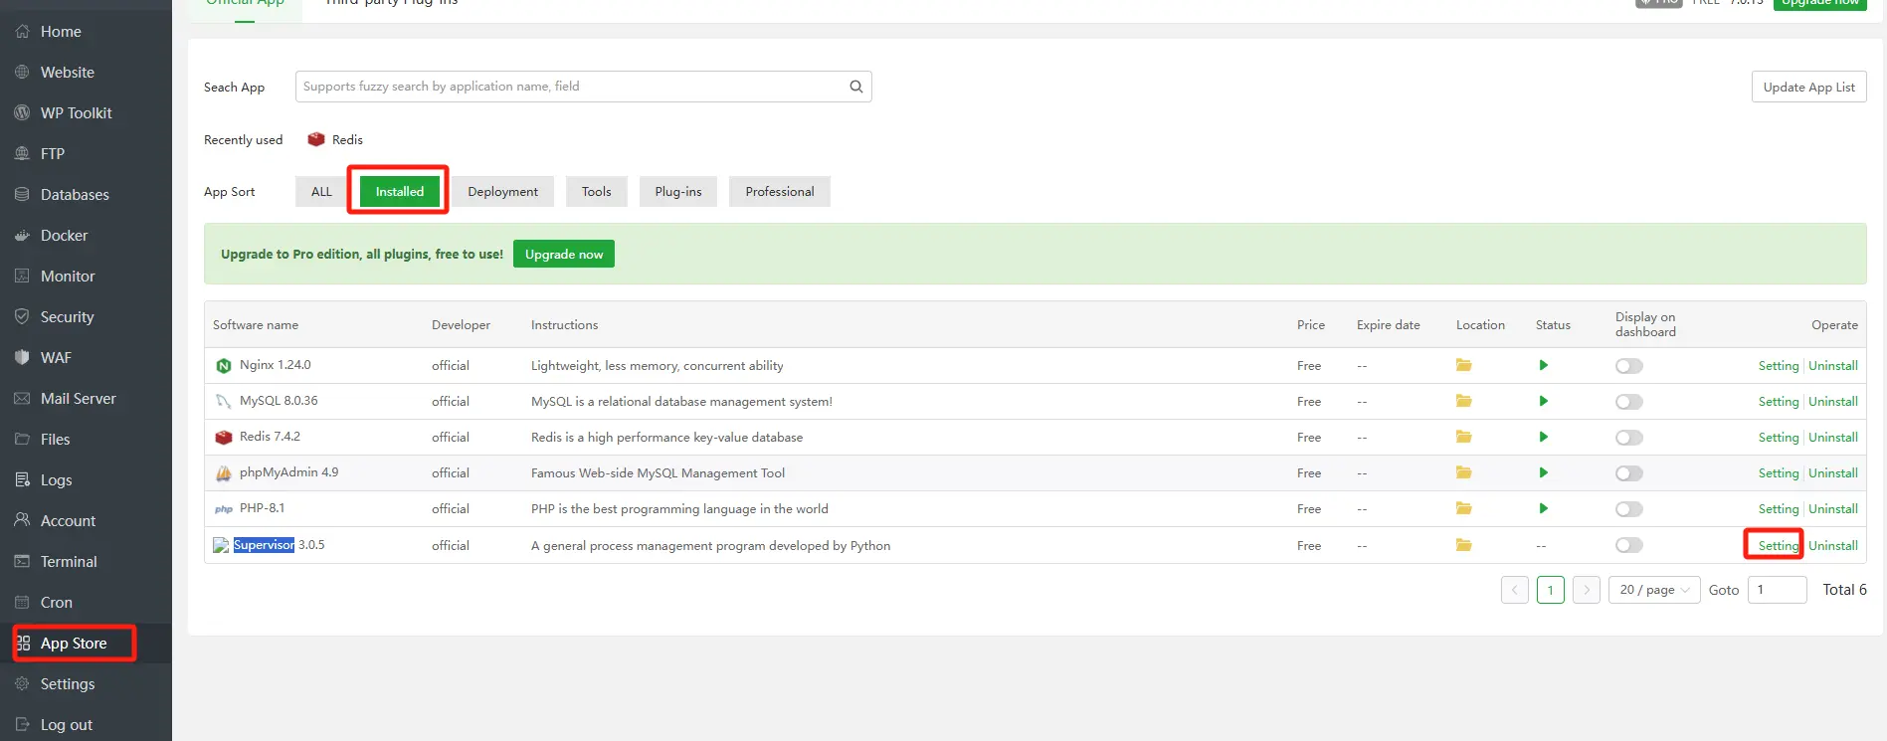
Task: Open the WP Toolkit icon in sidebar
Action: pos(22,113)
